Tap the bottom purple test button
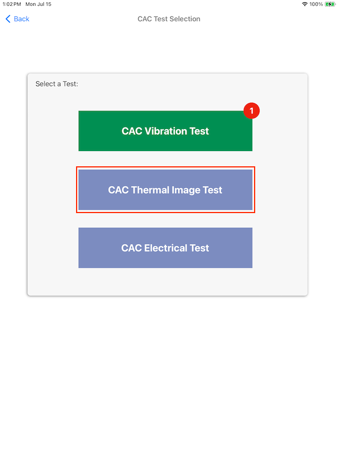 [x=165, y=248]
